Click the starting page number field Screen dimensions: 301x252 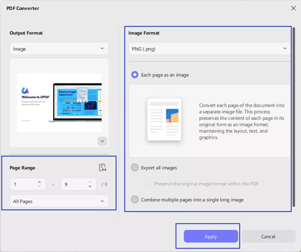tap(24, 184)
